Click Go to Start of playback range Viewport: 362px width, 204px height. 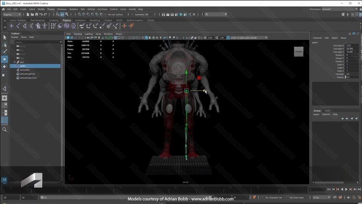pos(329,189)
